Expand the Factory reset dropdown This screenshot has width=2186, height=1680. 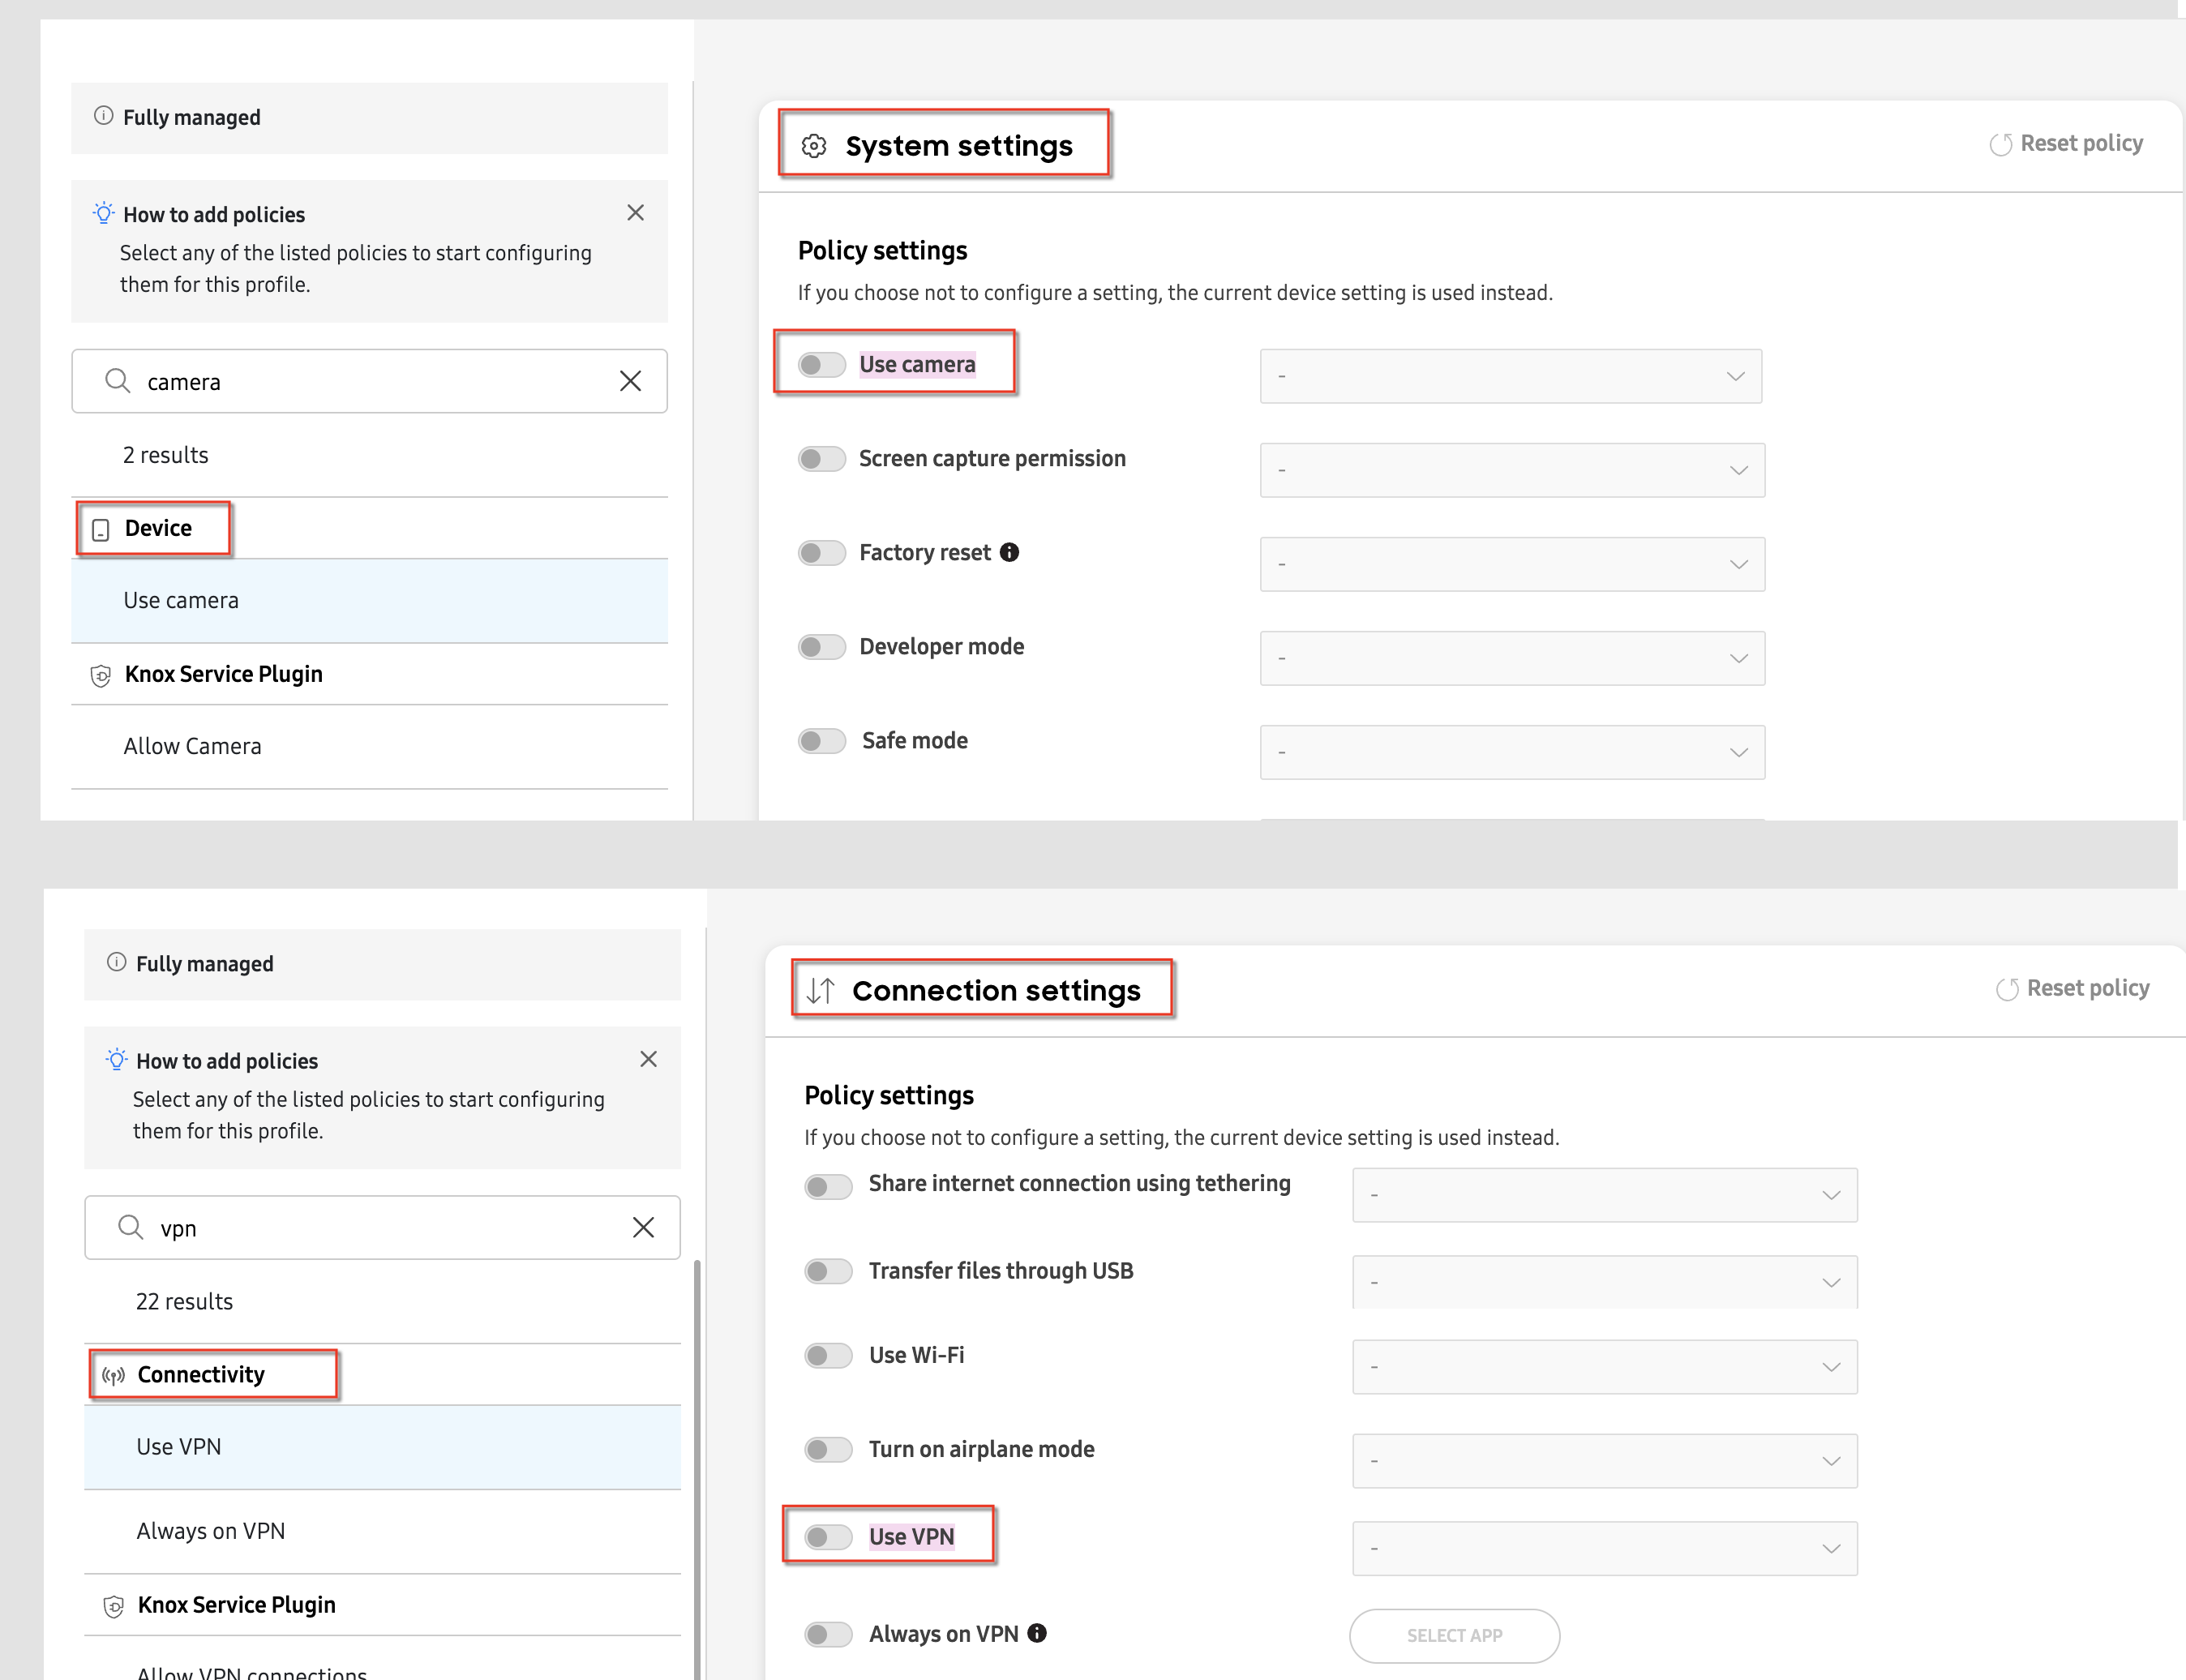[1512, 564]
